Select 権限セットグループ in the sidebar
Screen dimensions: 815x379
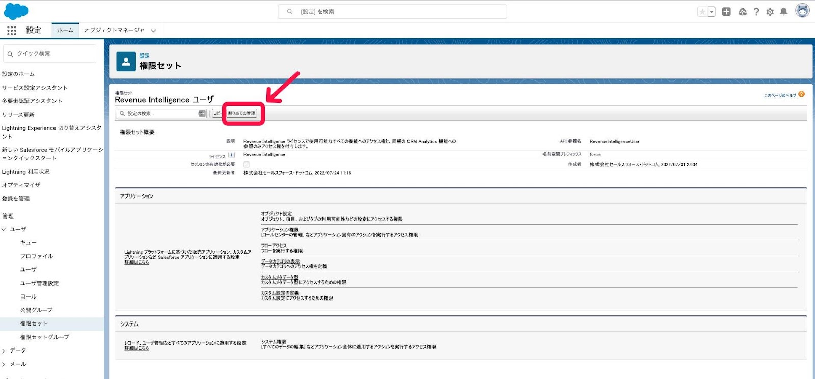(45, 337)
